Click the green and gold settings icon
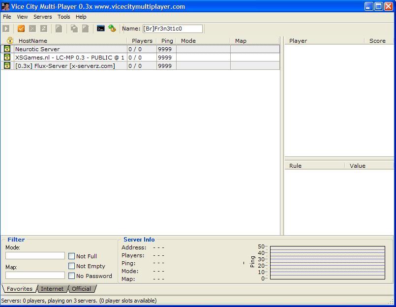 coord(112,29)
